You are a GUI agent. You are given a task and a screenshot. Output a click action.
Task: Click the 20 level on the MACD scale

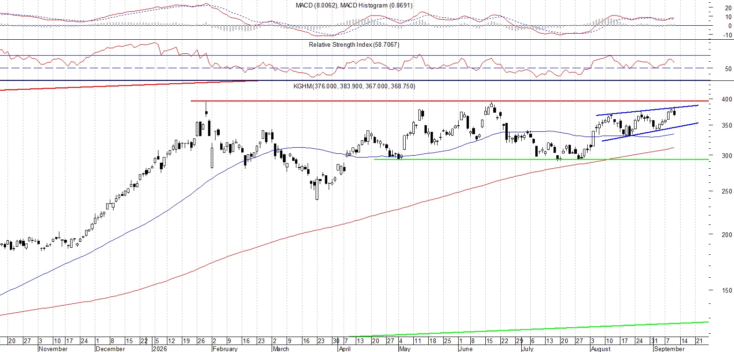[x=728, y=8]
